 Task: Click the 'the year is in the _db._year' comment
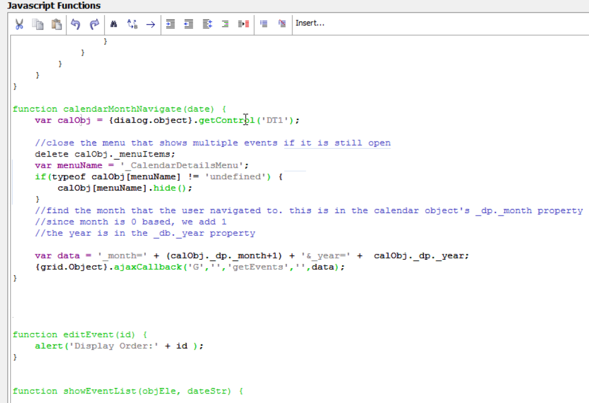145,233
